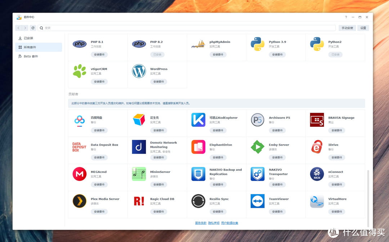Select 所有套件 in the sidebar
This screenshot has height=242, width=389.
[x=30, y=47]
